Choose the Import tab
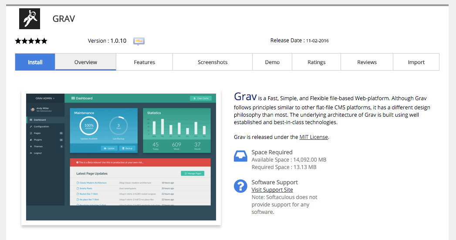Viewport: 456px width, 240px height. (416, 62)
